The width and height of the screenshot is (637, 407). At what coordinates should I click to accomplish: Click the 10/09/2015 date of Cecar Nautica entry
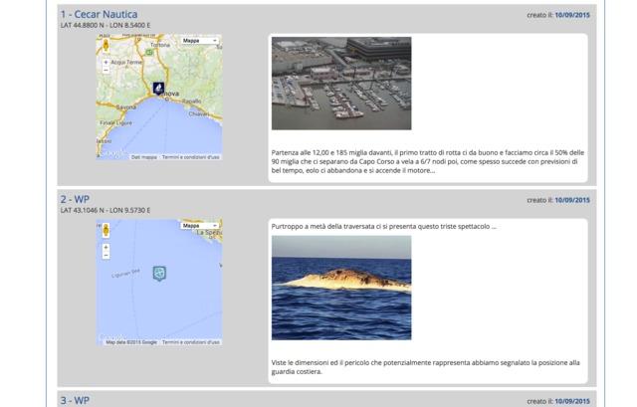[572, 15]
